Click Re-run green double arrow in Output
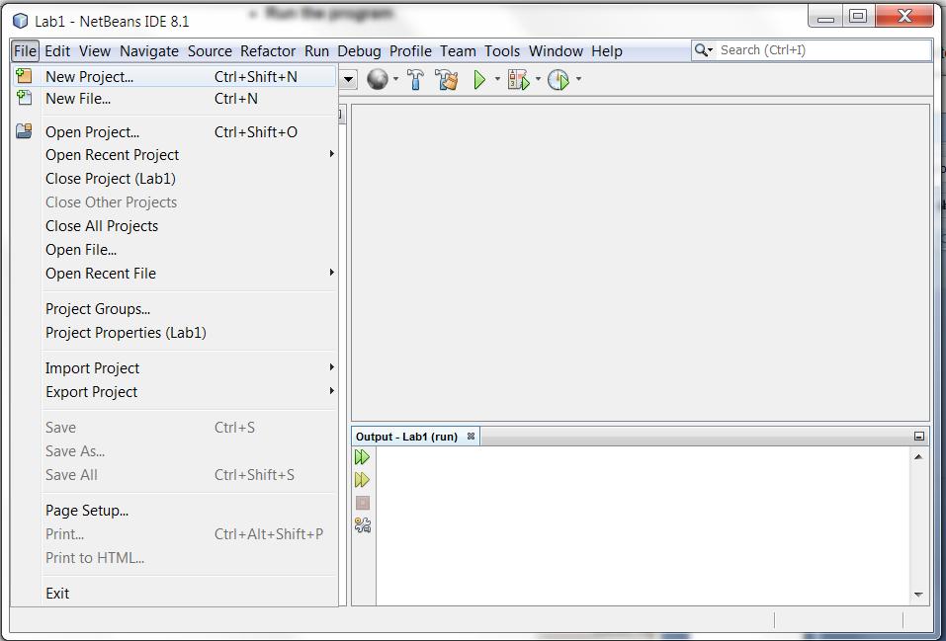 [362, 457]
